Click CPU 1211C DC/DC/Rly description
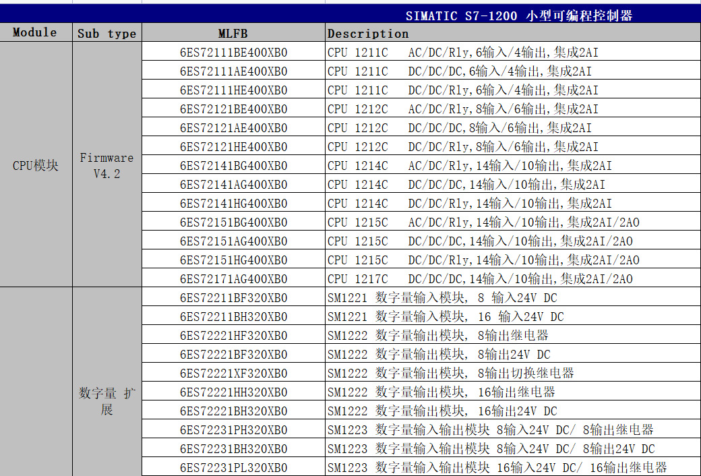The image size is (701, 476). tap(513, 90)
